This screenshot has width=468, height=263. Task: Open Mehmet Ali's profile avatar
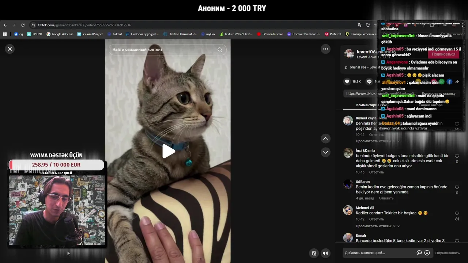click(x=348, y=210)
